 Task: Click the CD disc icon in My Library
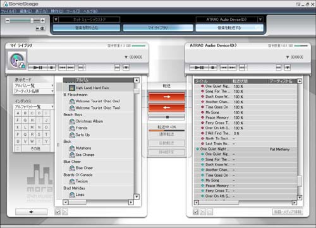point(17,61)
